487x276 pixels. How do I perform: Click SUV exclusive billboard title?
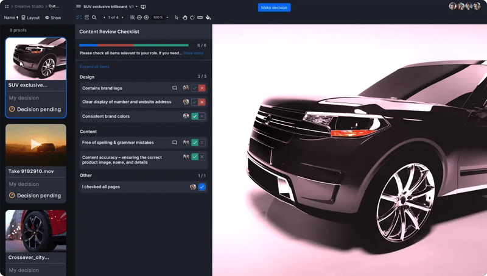[x=105, y=7]
